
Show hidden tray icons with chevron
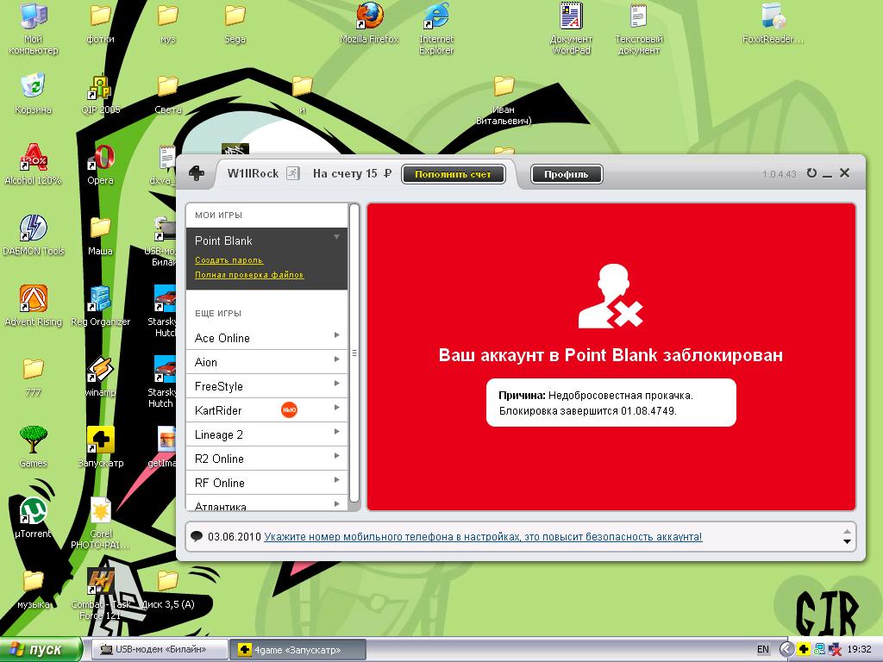click(x=786, y=649)
